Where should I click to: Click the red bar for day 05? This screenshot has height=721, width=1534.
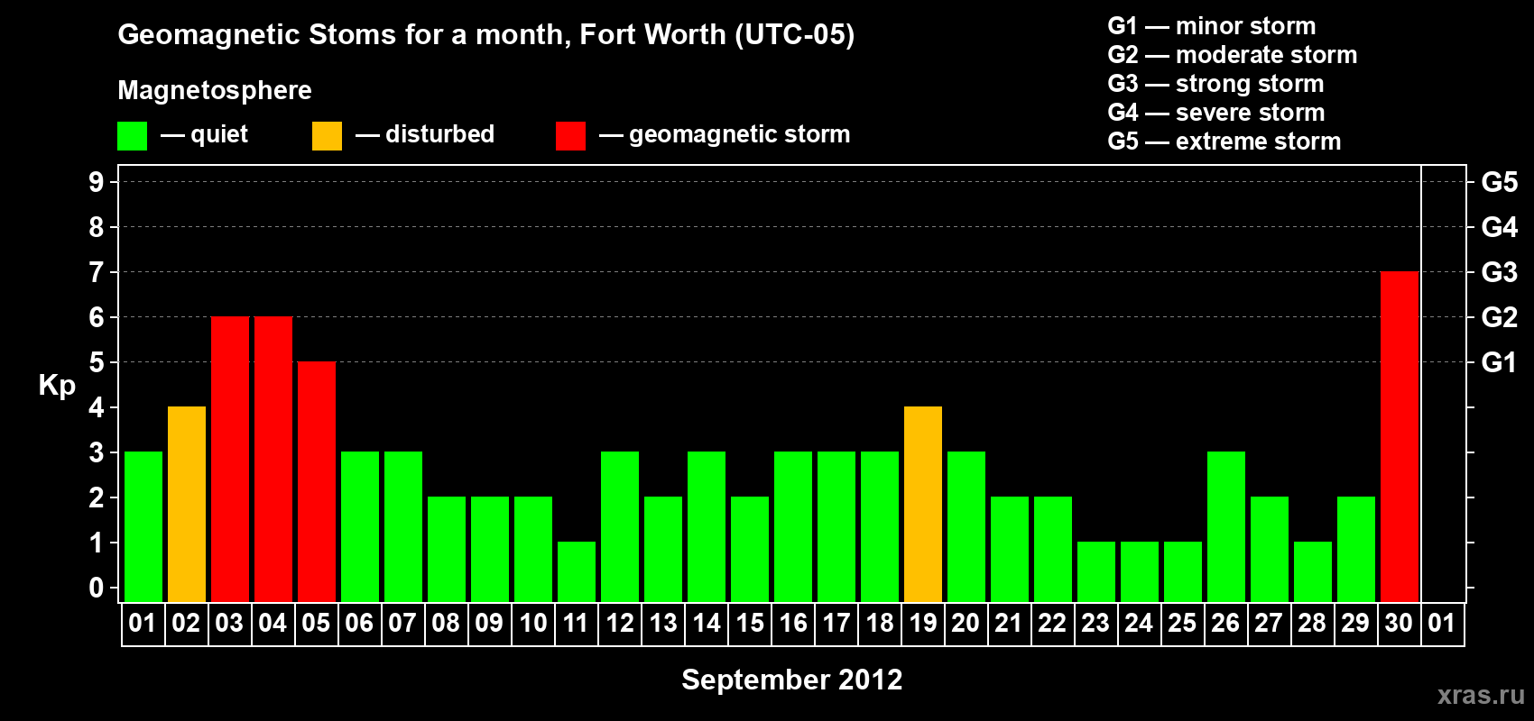[x=317, y=481]
